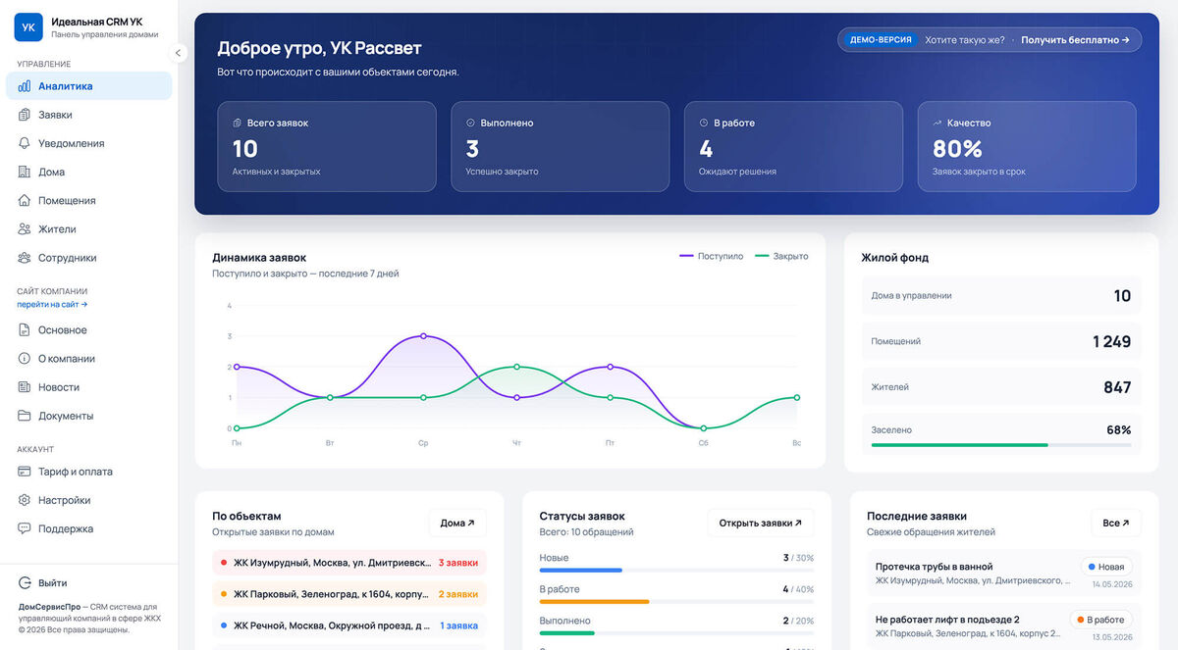
Task: Click the Новости newspaper icon
Action: point(25,387)
